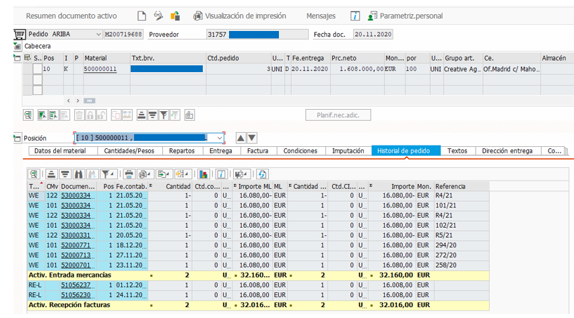574x318 pixels.
Task: Click info icon in history toolbar
Action: click(221, 174)
